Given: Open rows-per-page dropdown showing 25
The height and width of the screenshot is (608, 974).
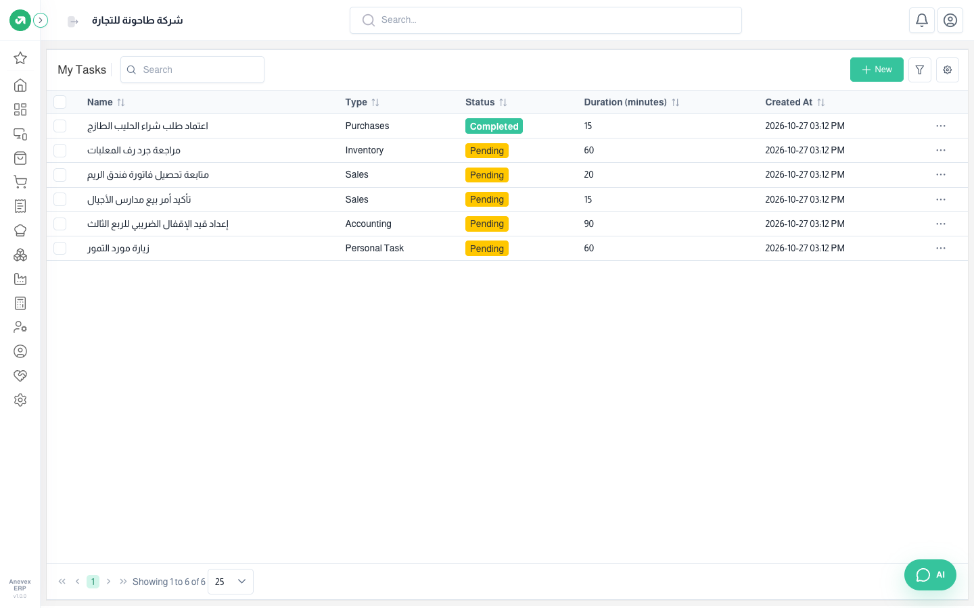Looking at the screenshot, I should click(x=231, y=582).
